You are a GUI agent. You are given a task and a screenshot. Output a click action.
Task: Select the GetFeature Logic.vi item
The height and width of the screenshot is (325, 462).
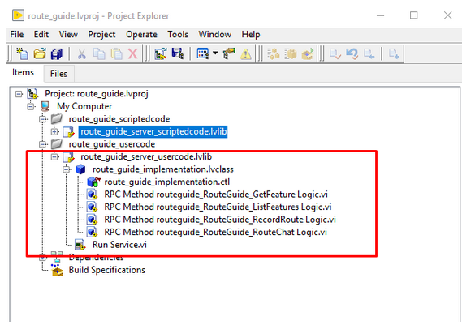[216, 195]
